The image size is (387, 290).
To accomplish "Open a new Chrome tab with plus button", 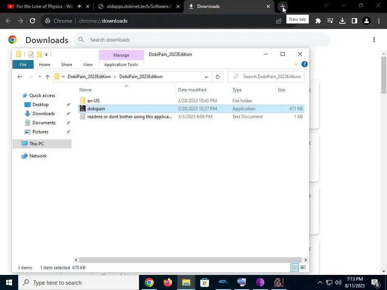I will pos(282,6).
